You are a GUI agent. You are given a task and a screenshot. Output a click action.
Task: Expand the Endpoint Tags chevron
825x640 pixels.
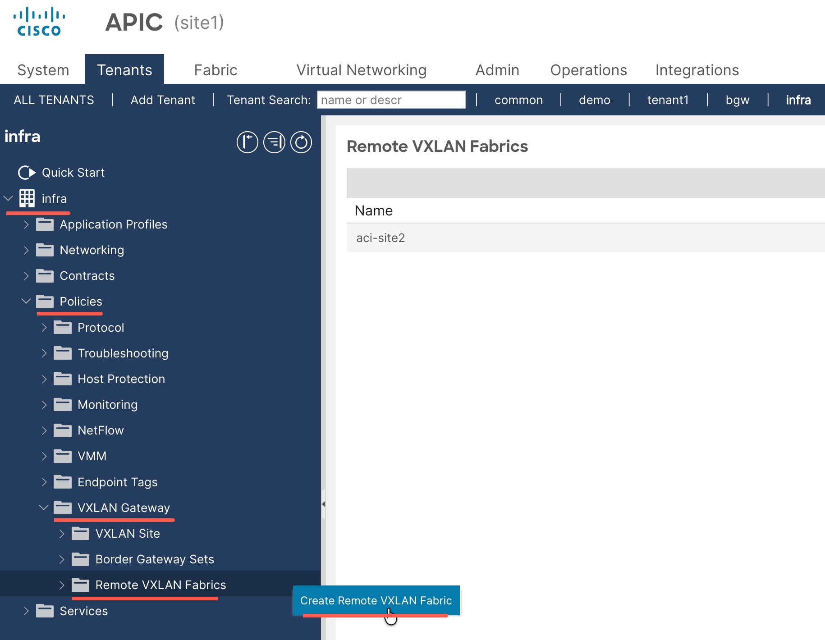(44, 482)
